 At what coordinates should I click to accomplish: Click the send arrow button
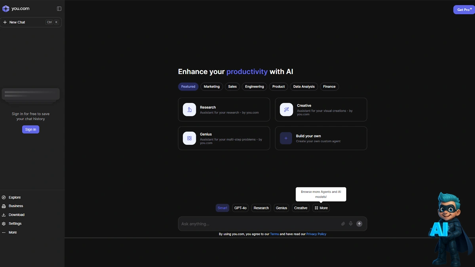coord(359,224)
